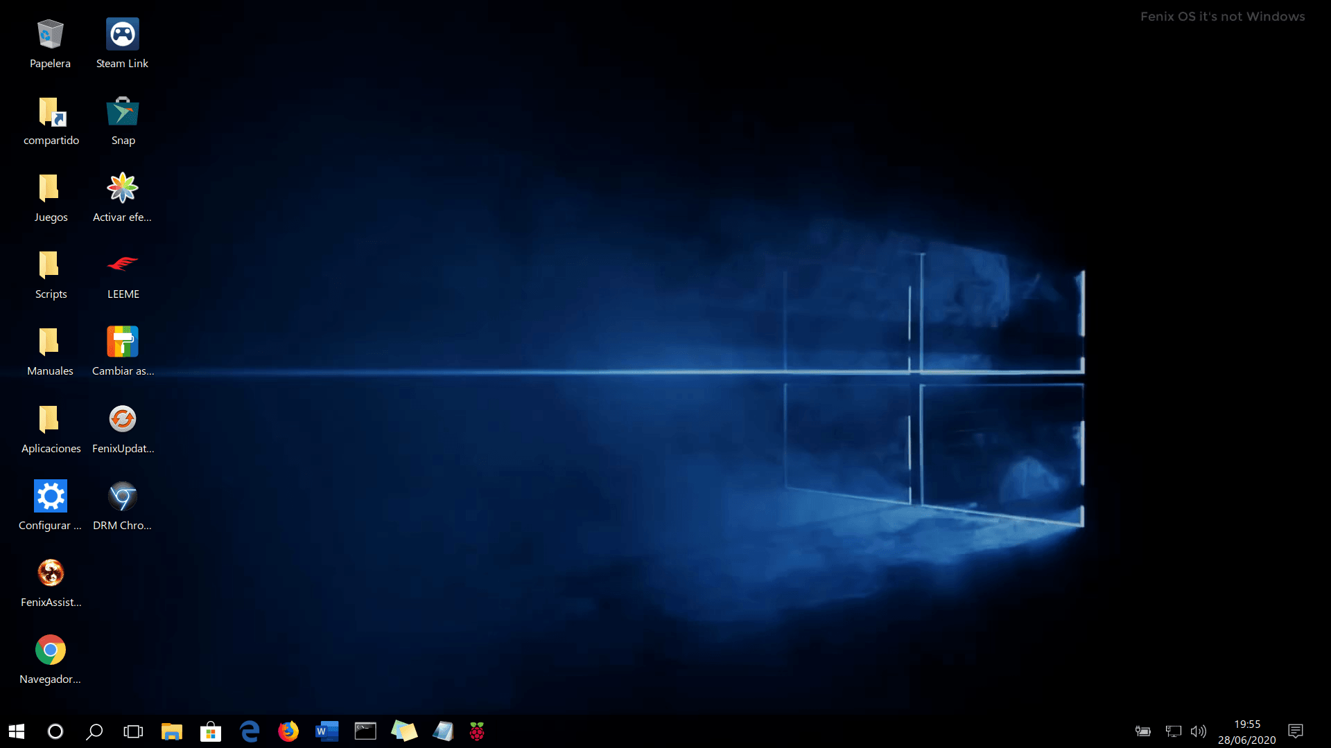Open the sticky notes taskbar icon

pos(404,731)
